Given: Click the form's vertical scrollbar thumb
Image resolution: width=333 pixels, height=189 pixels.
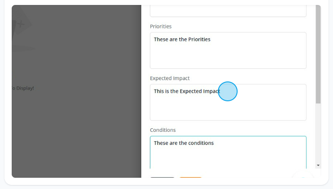Looking at the screenshot, I should pos(318,54).
